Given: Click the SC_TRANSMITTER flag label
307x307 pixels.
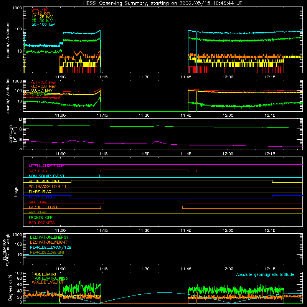Looking at the screenshot, I should click(45, 187).
